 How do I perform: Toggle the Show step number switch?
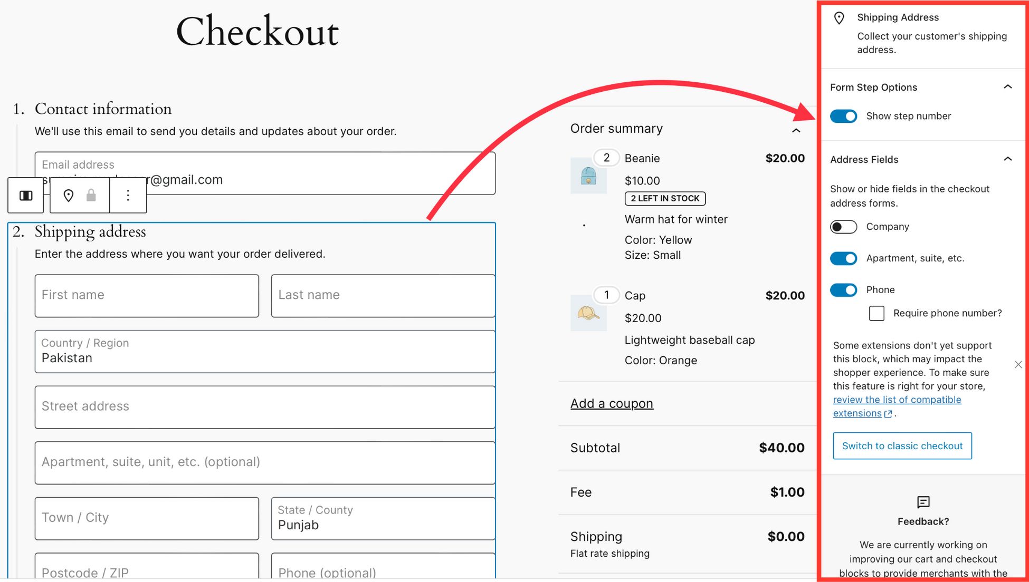(x=844, y=116)
